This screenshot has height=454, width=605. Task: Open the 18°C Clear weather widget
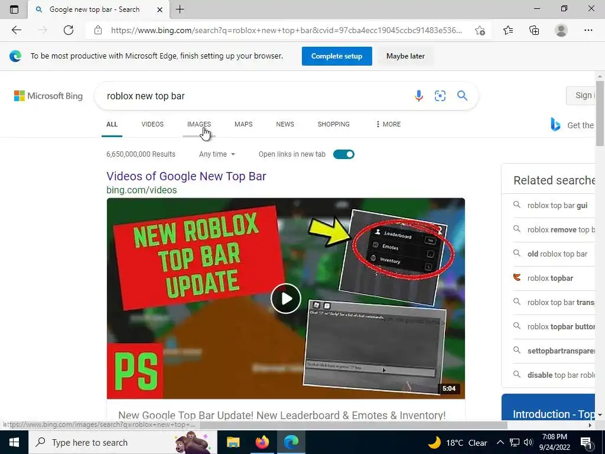[x=458, y=442]
